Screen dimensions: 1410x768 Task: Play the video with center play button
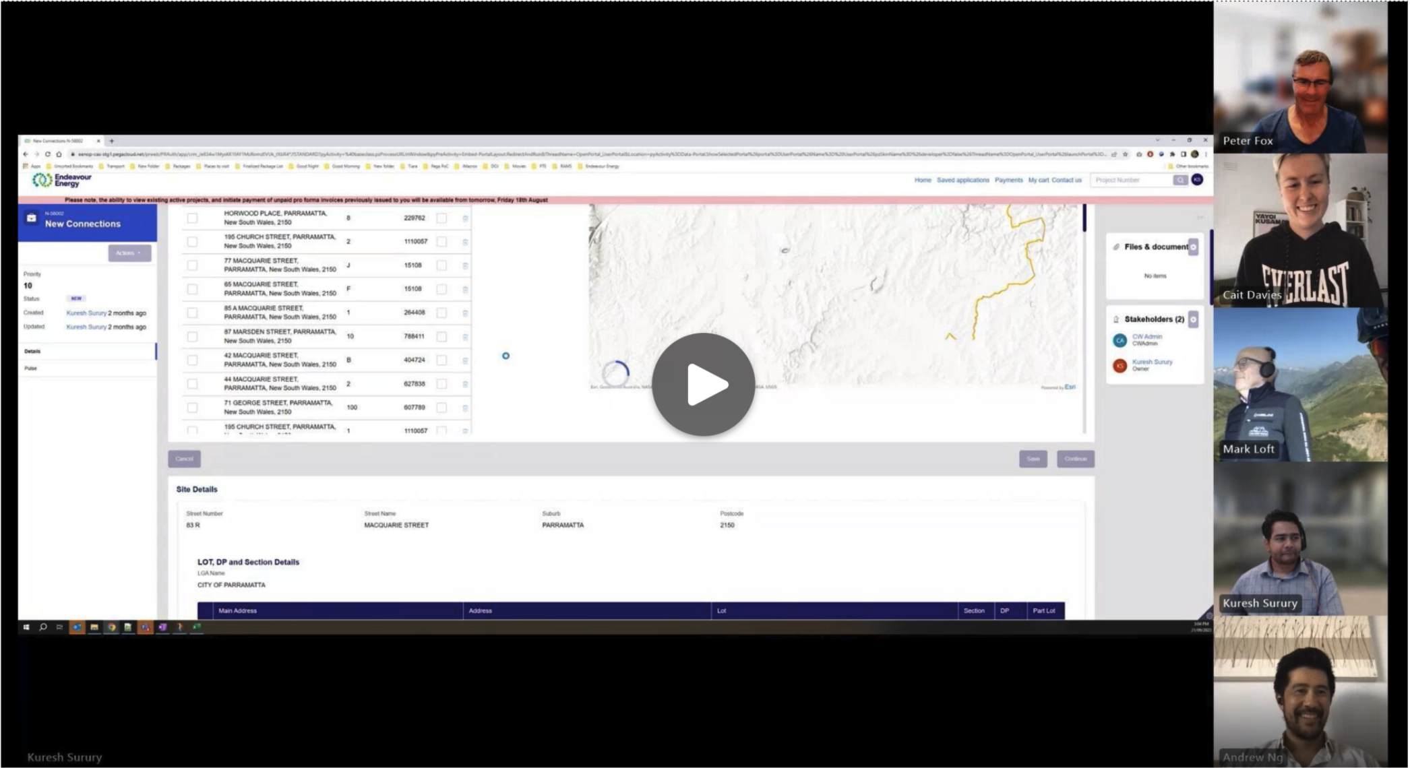[x=703, y=384]
